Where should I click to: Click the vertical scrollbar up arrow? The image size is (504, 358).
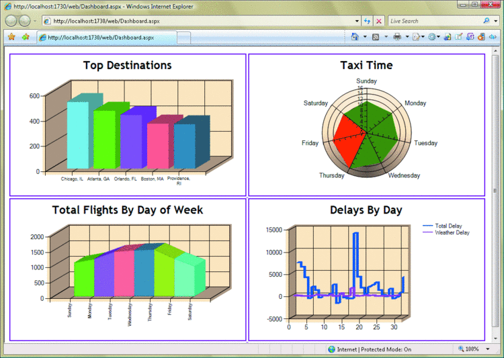[x=495, y=51]
